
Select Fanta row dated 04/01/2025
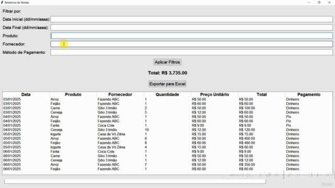click(x=167, y=125)
